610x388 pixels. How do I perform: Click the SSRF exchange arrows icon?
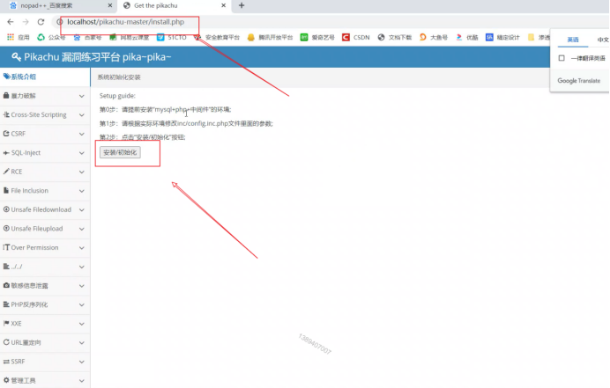(x=6, y=362)
